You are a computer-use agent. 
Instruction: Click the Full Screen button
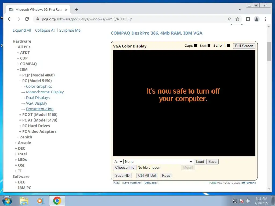244,46
